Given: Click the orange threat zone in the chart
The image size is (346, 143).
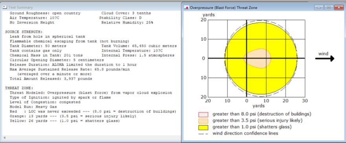Looking at the screenshot, I should click(257, 59).
